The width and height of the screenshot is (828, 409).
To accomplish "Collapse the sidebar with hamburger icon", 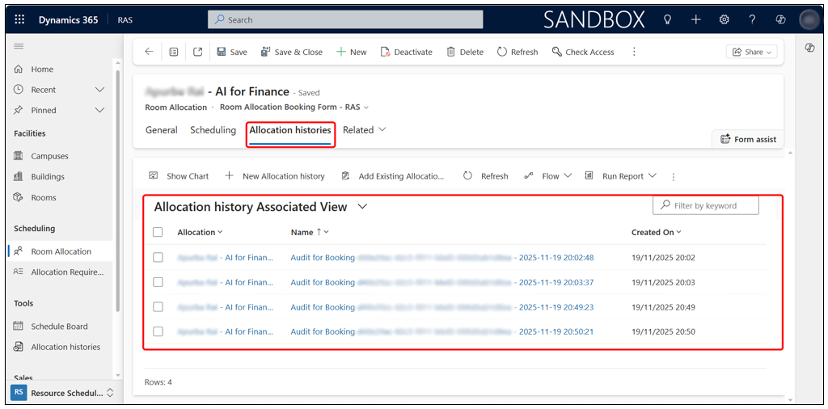I will coord(19,47).
